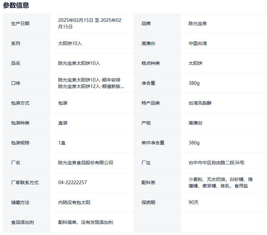Click the truncated 口味 flavor options text
Viewport: 267px width, 235px height.
[91, 83]
